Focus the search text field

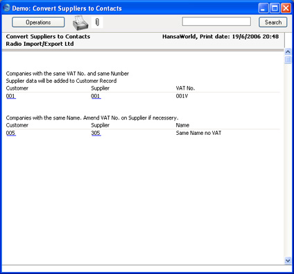tap(216, 22)
